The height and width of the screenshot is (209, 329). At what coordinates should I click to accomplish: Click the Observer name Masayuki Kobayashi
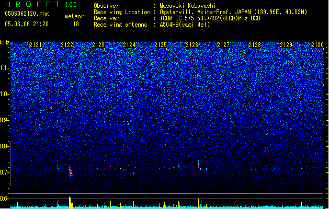pyautogui.click(x=188, y=6)
